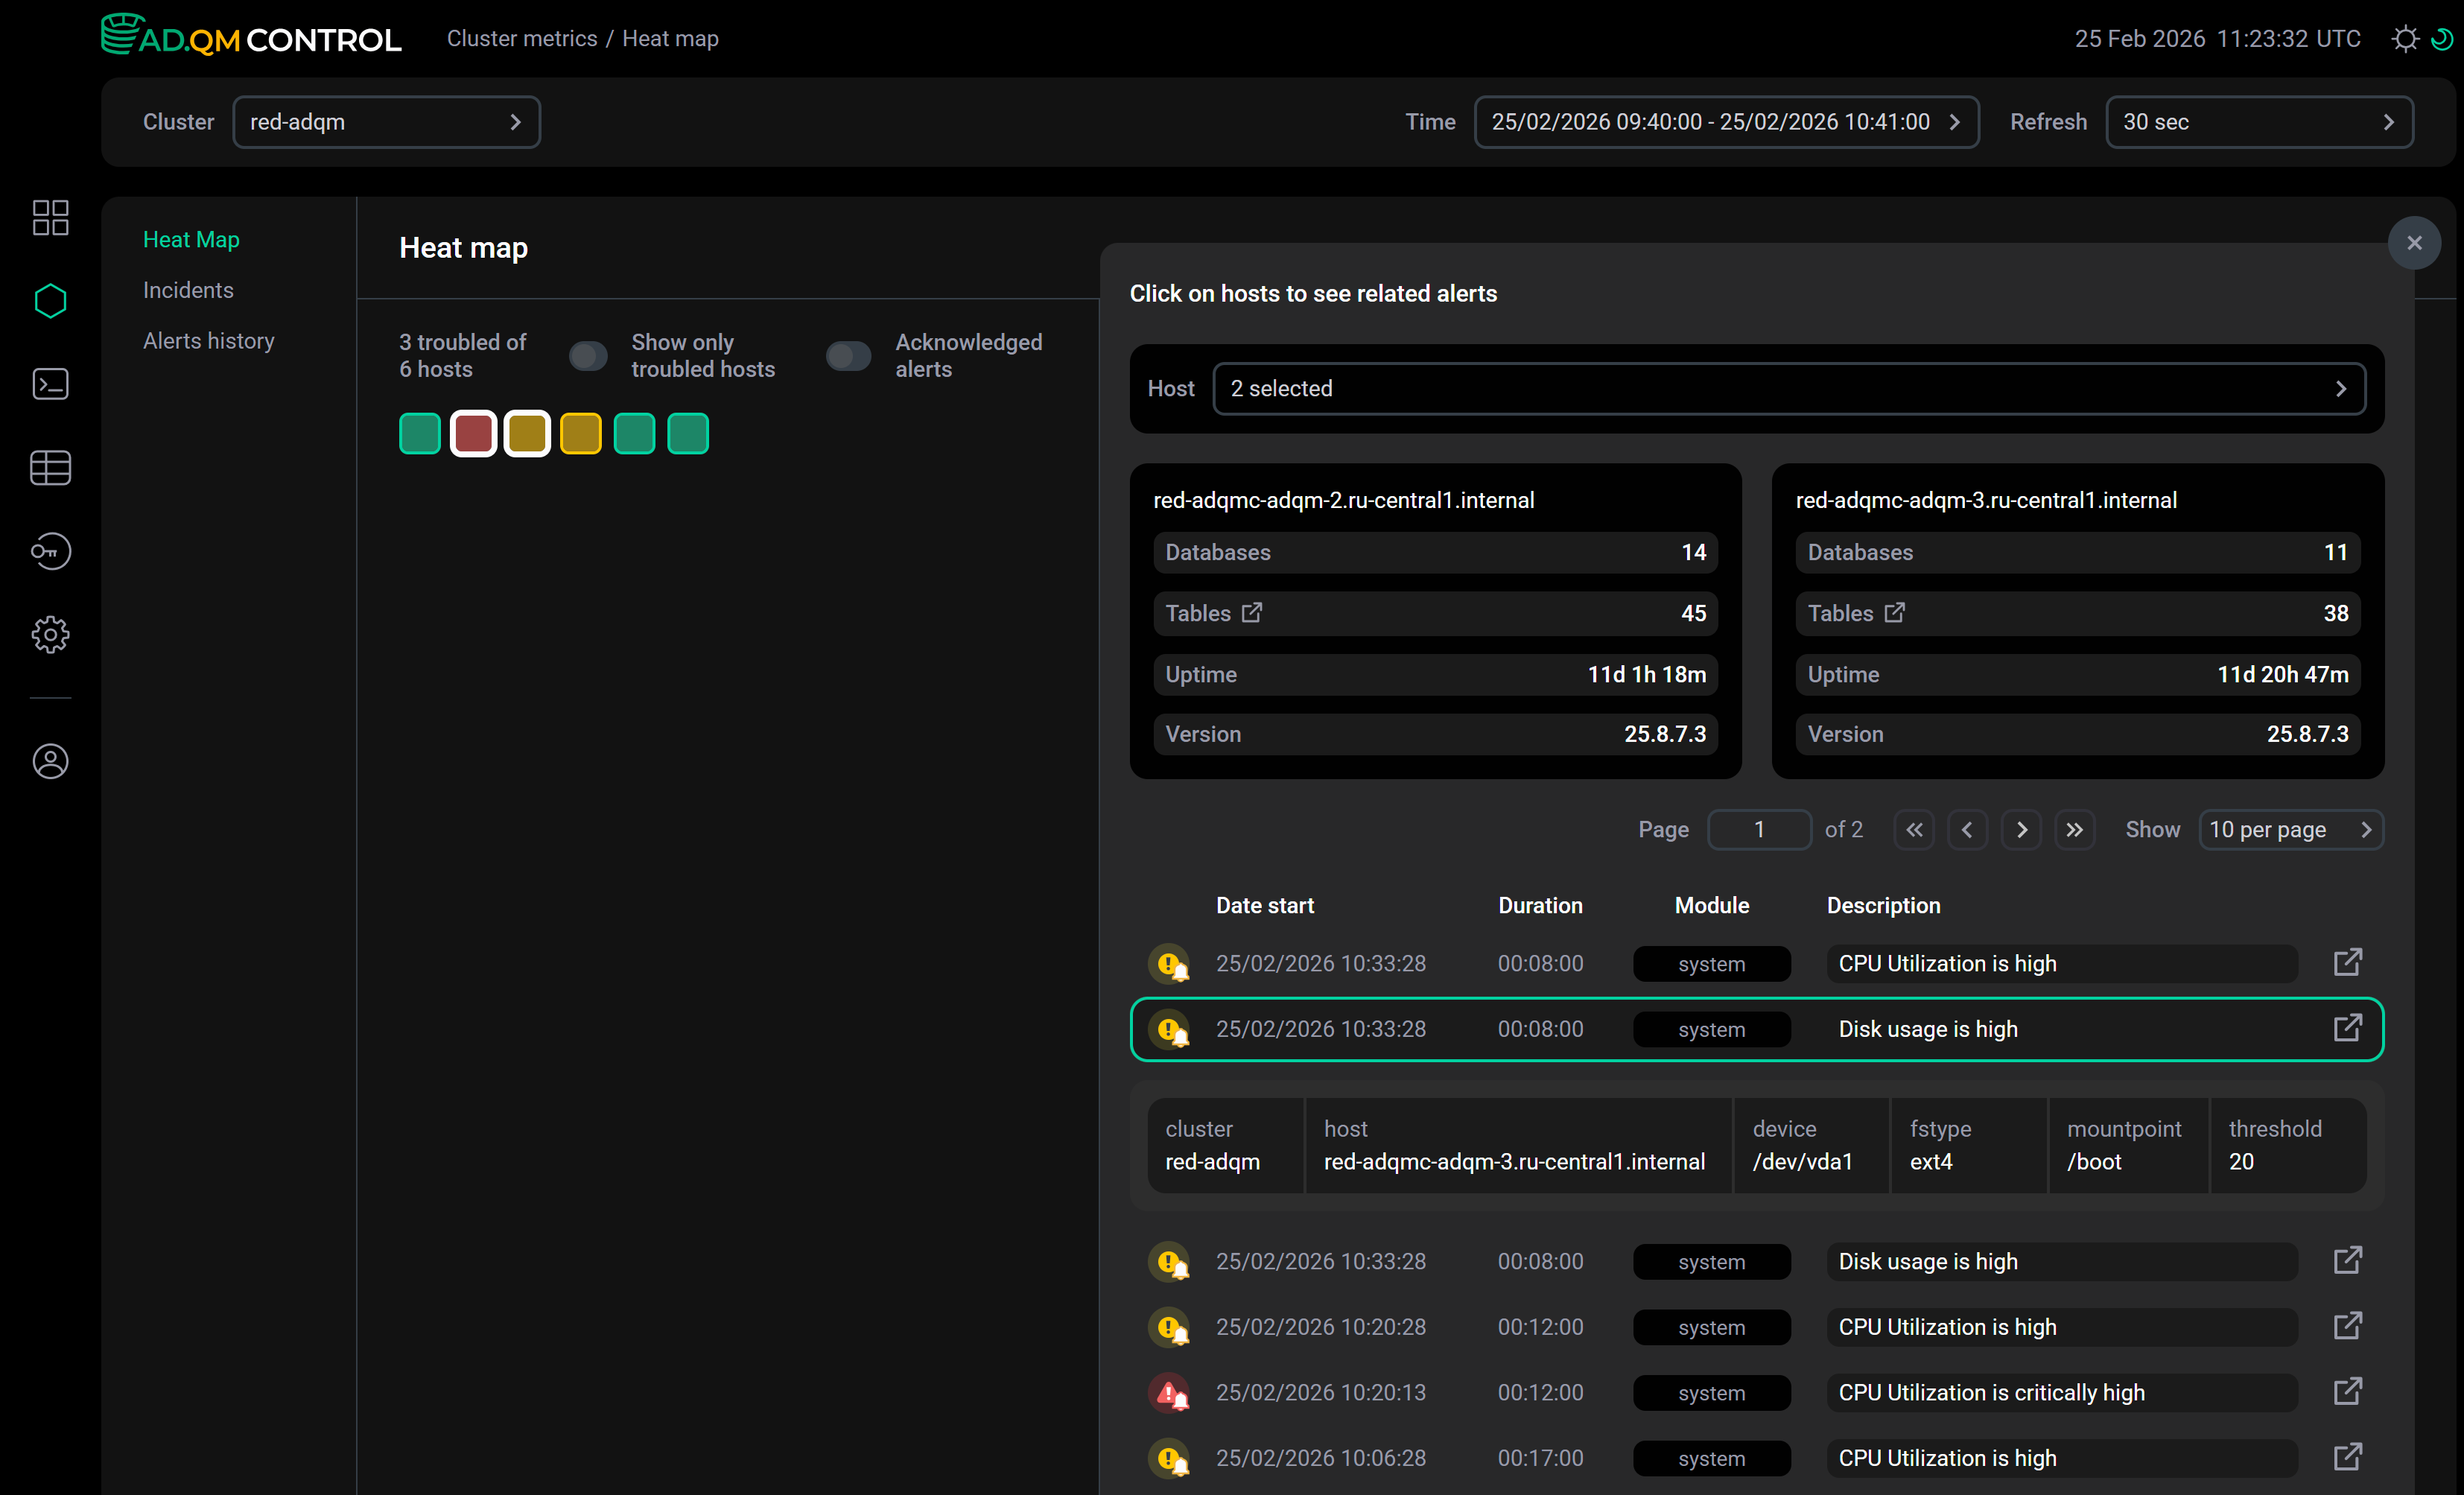Select first green host tile
Viewport: 2464px width, 1495px height.
[420, 433]
